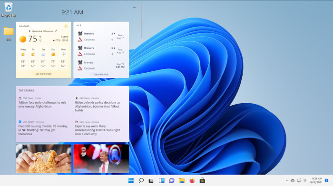Open Task View on the taskbar
The image size is (333, 186).
pos(151,181)
